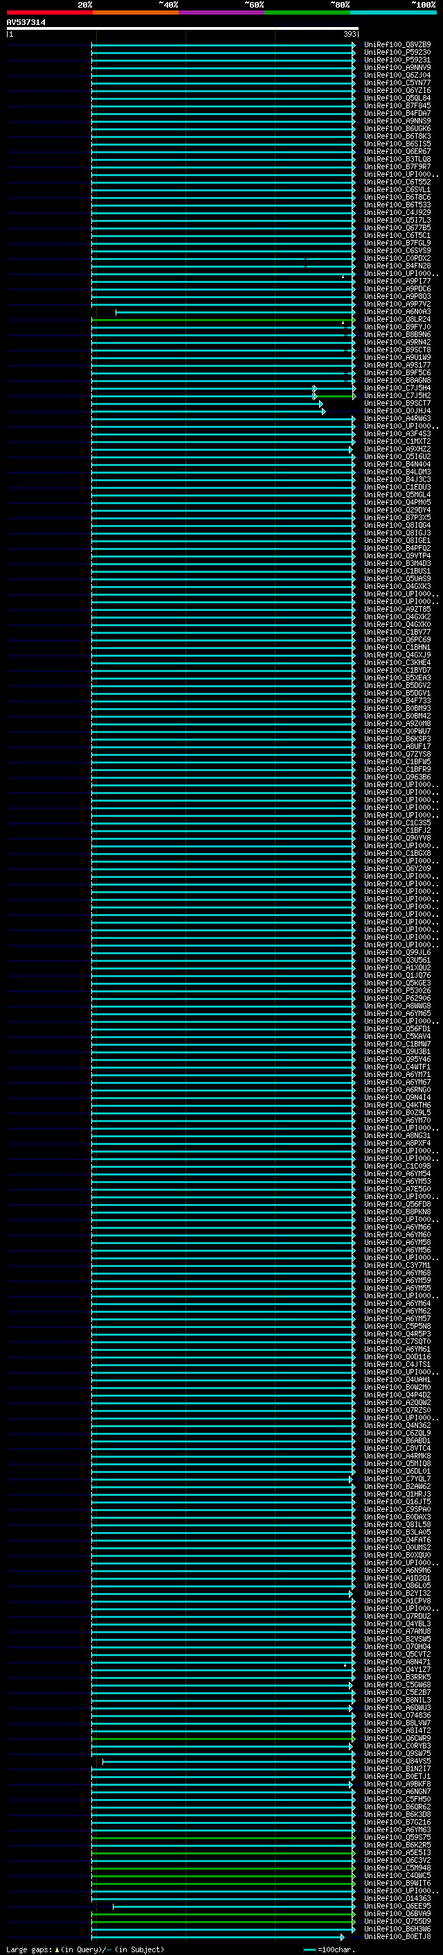
Task: Select the query name AV537314
Action: (26, 23)
